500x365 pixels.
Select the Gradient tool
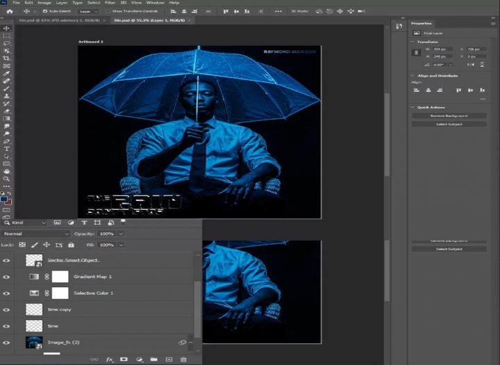tap(6, 118)
